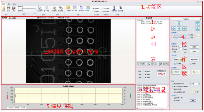The height and width of the screenshot is (112, 204).
Task: Open the 平台坐标系 dropdown
Action: 186,19
